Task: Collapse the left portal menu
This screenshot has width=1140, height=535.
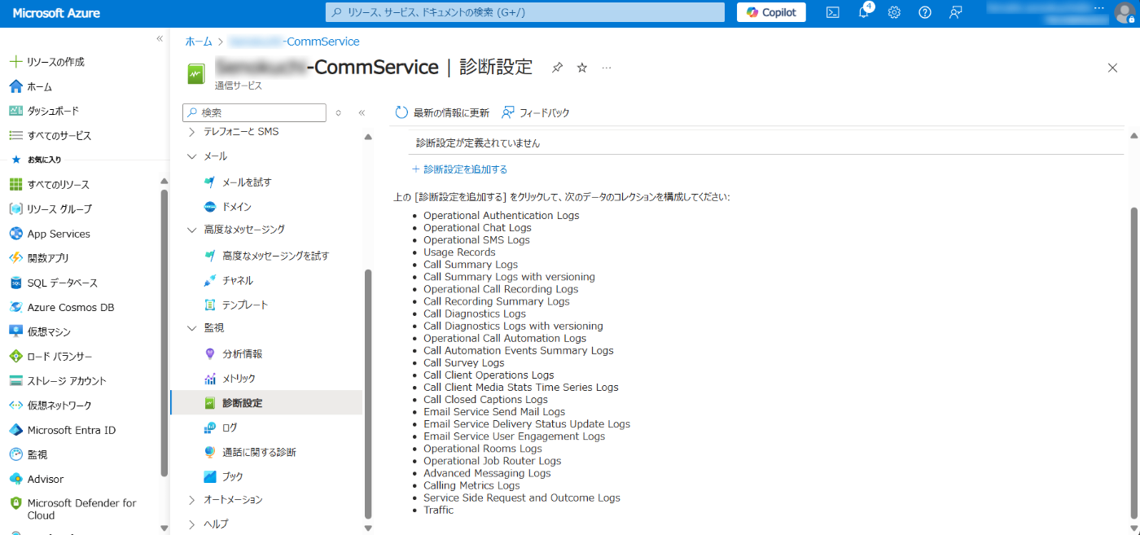Action: pyautogui.click(x=160, y=39)
